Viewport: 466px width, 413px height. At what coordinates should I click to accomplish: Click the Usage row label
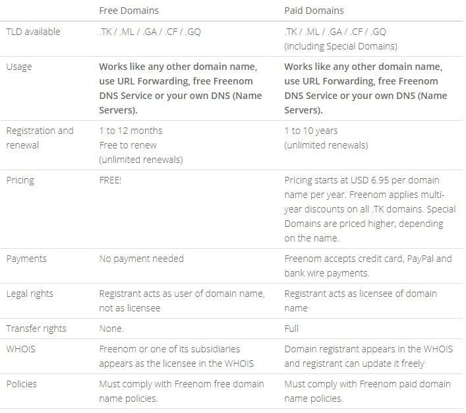(x=19, y=67)
